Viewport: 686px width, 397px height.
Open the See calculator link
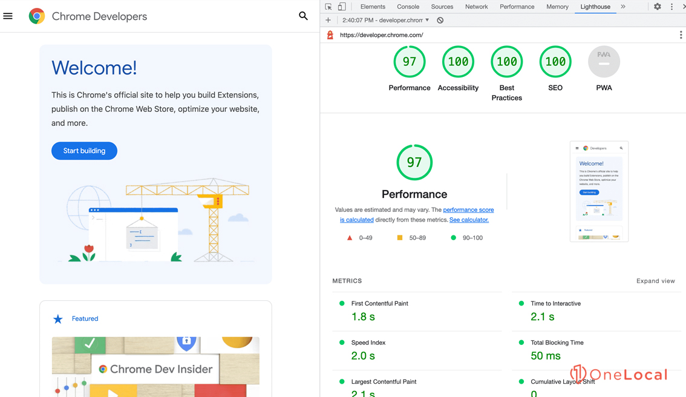(x=469, y=220)
